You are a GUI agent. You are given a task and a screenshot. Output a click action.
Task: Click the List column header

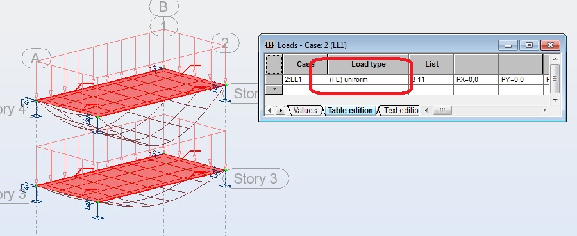[x=431, y=64]
